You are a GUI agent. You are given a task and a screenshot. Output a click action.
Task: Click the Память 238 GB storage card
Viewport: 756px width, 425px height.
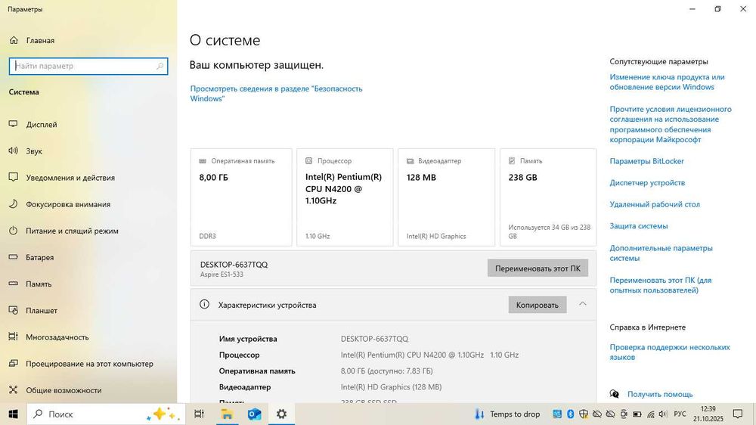pos(548,197)
